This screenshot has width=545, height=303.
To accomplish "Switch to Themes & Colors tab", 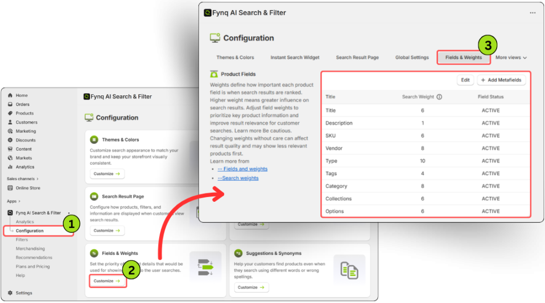I will click(235, 58).
